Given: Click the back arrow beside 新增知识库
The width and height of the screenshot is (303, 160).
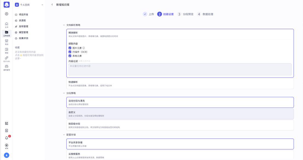Looking at the screenshot, I should 52,5.
